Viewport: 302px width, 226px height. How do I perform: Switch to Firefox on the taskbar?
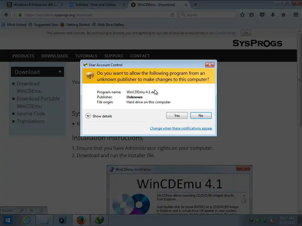pyautogui.click(x=81, y=220)
